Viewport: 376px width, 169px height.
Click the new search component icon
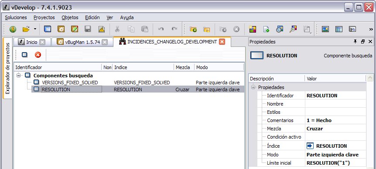(24, 55)
